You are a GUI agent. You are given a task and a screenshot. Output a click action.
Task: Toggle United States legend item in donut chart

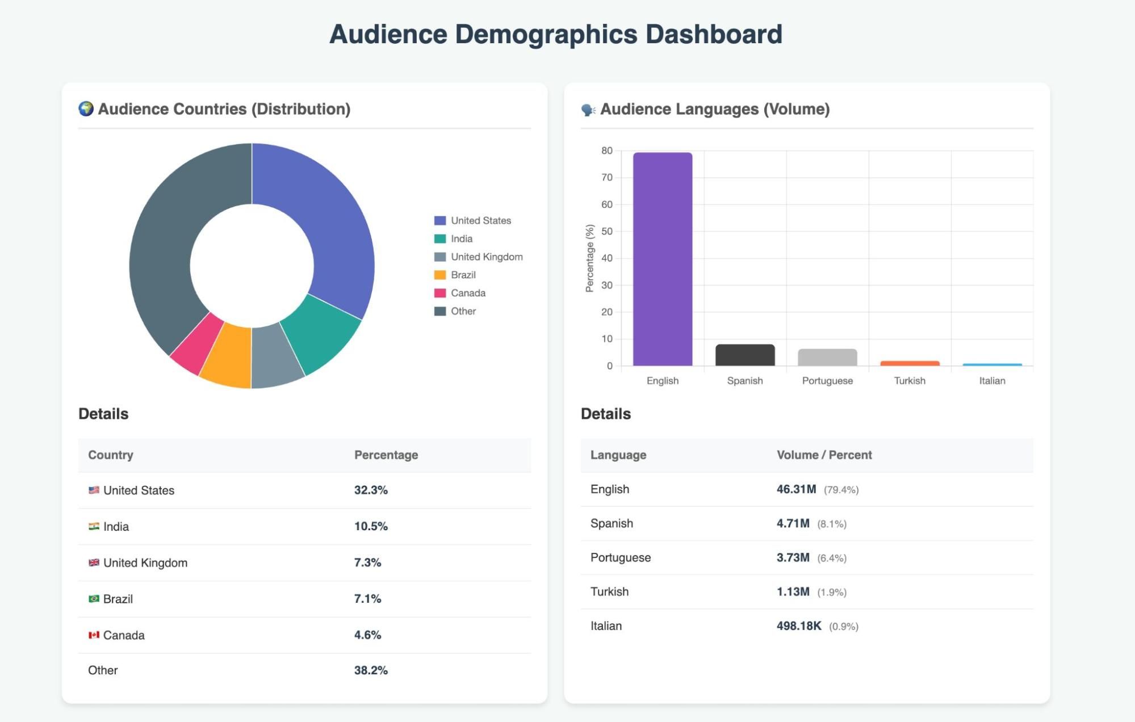point(480,221)
